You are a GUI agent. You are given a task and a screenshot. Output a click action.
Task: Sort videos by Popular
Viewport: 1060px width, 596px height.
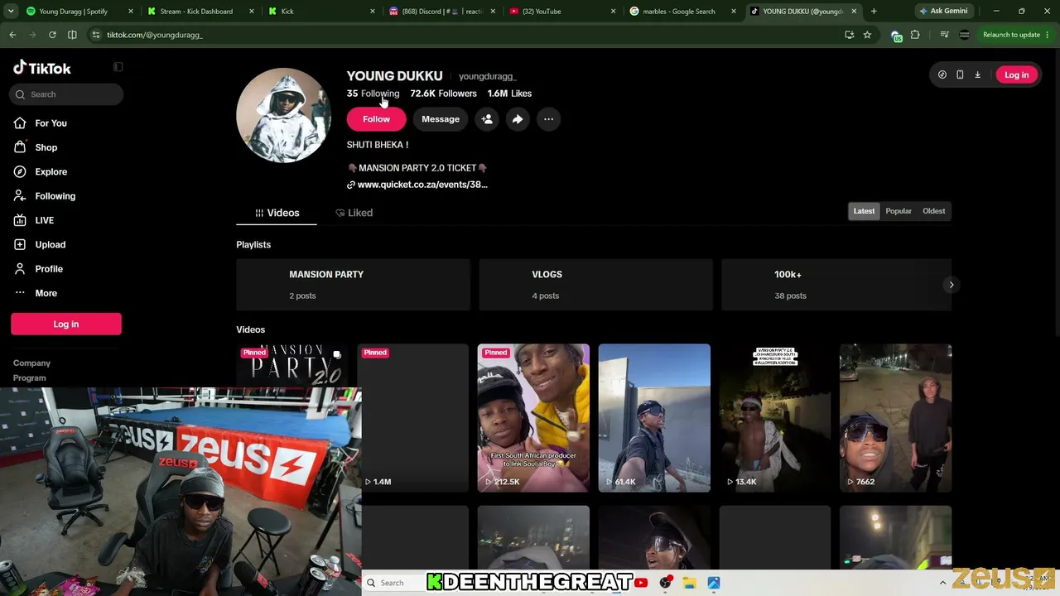pos(899,211)
